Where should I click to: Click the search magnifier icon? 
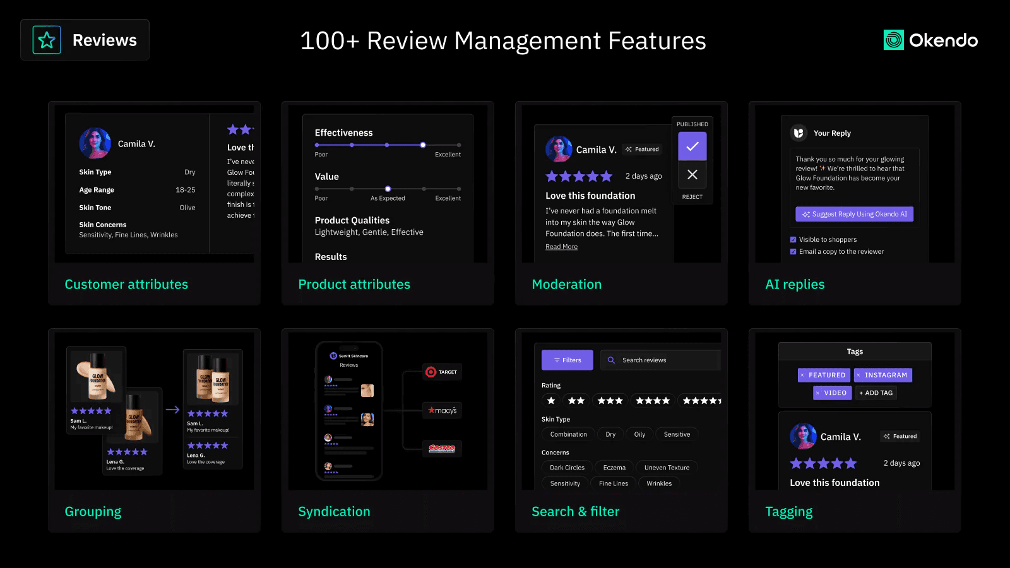pyautogui.click(x=611, y=360)
